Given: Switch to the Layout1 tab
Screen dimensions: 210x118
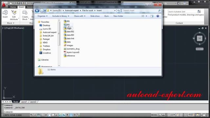Looking at the screenshot, I should click(24, 102).
